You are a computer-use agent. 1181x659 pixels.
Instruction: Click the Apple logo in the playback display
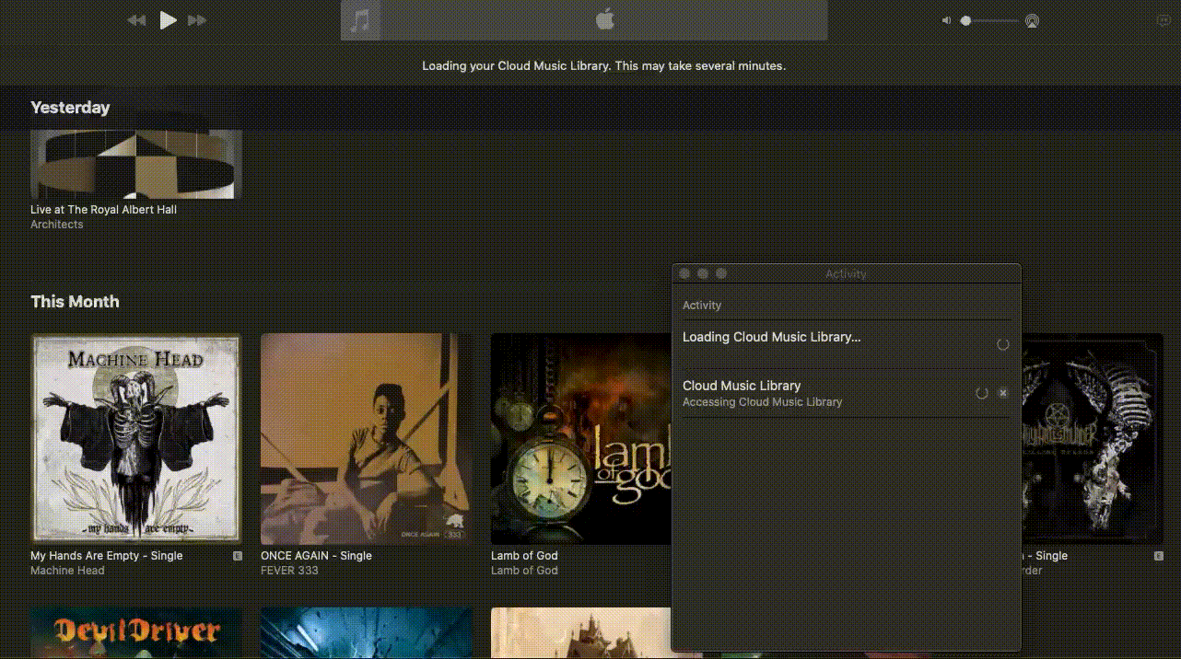pos(604,19)
